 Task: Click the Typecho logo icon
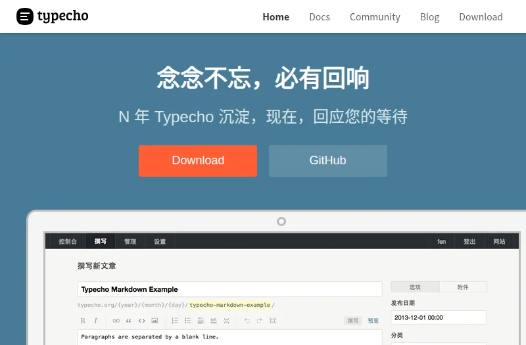[x=25, y=16]
